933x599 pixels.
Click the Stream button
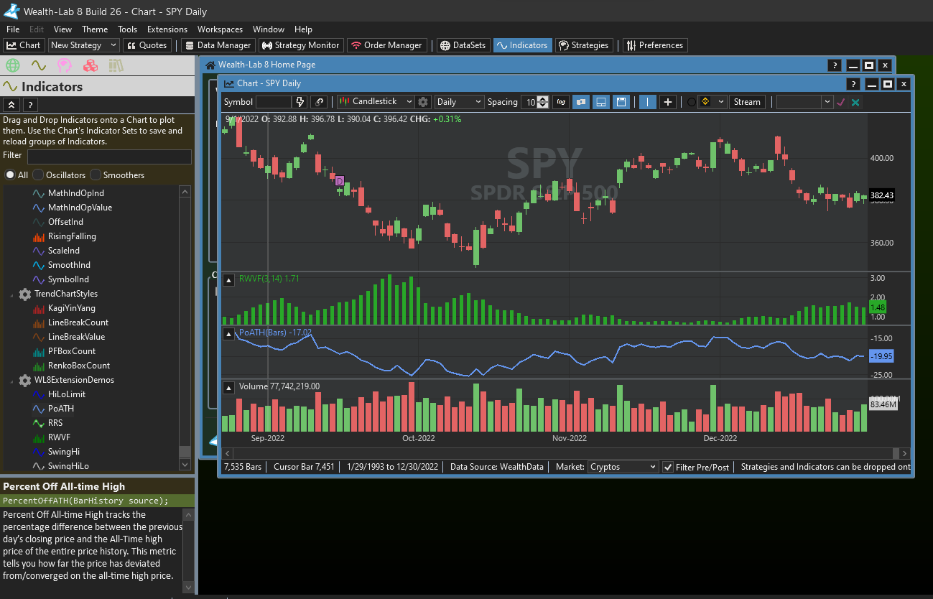click(746, 102)
